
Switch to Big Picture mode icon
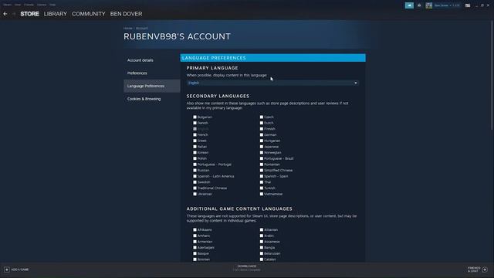(x=468, y=5)
